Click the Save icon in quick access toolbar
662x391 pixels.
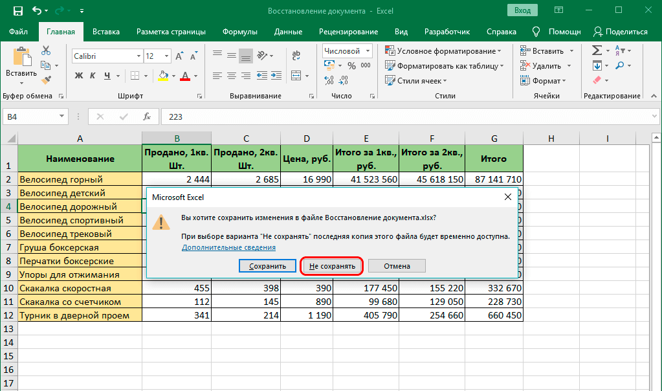click(17, 11)
